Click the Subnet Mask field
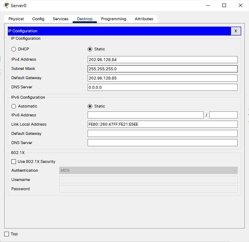The image size is (249, 242). tap(162, 69)
